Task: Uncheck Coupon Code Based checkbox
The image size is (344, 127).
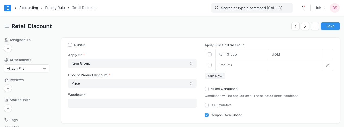Action: [207, 115]
